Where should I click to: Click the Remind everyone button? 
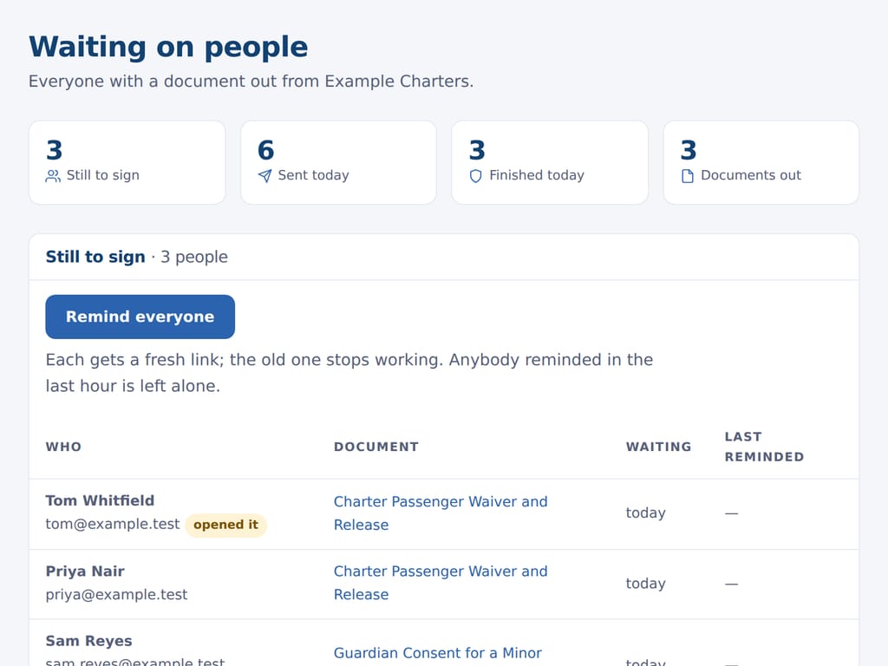click(140, 317)
